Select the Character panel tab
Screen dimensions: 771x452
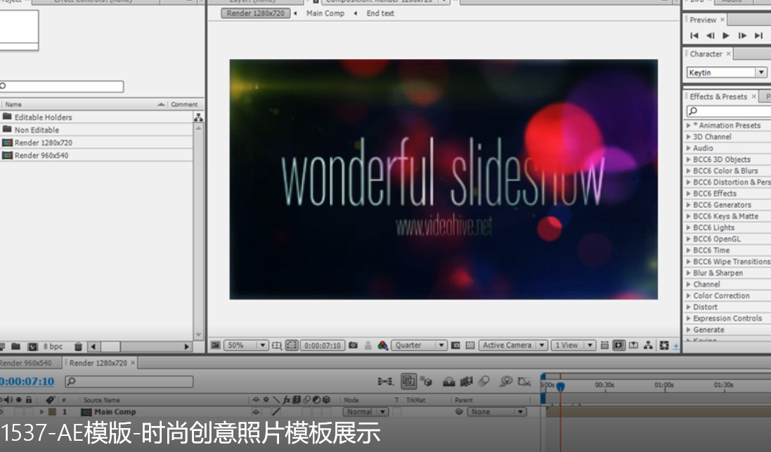coord(706,54)
